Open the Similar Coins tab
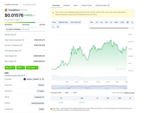The image size is (153, 113). [x=86, y=5]
